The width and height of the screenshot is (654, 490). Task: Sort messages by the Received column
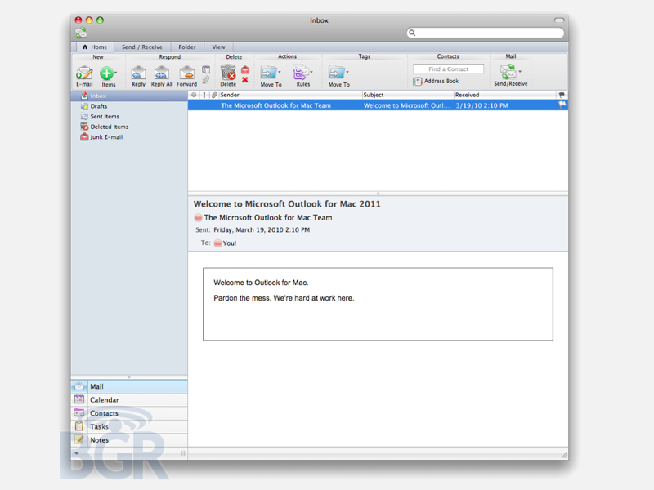pos(504,95)
